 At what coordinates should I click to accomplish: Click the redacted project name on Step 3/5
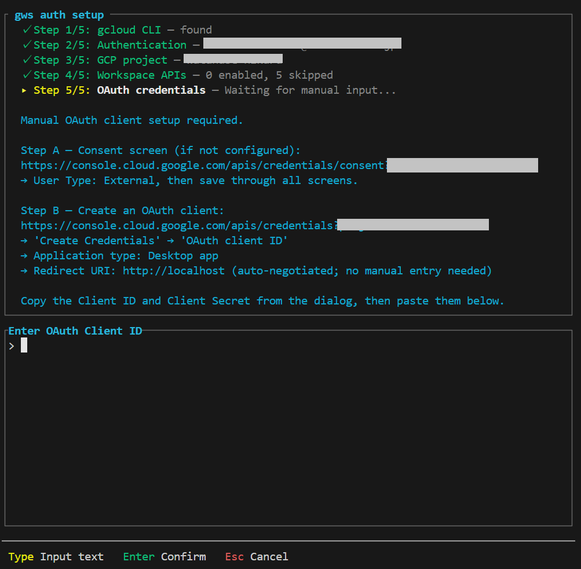coord(232,58)
